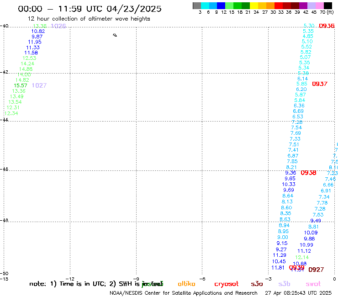Click the wave height value '5.30'
Image resolution: width=338 pixels, height=297 pixels.
click(309, 26)
